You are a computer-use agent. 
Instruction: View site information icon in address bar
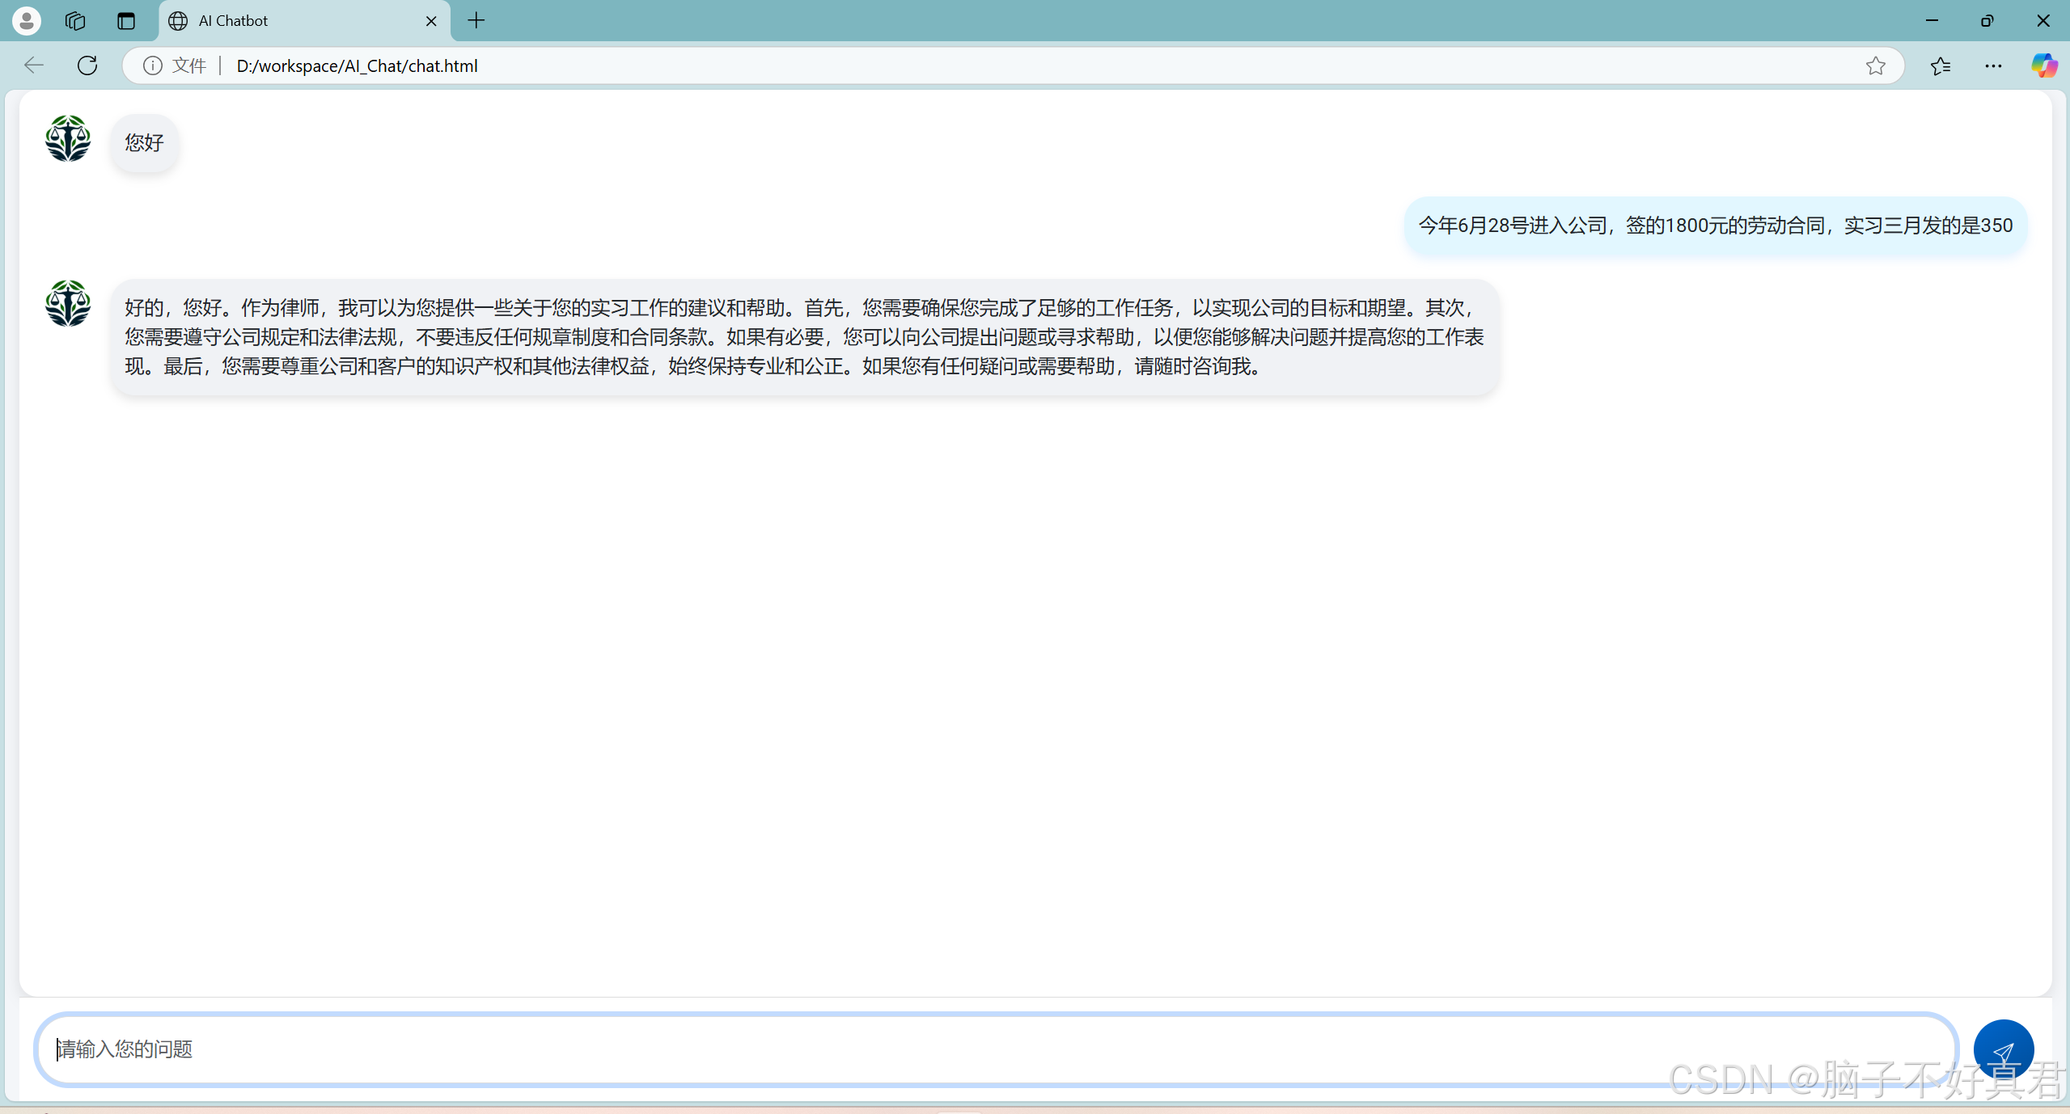152,65
